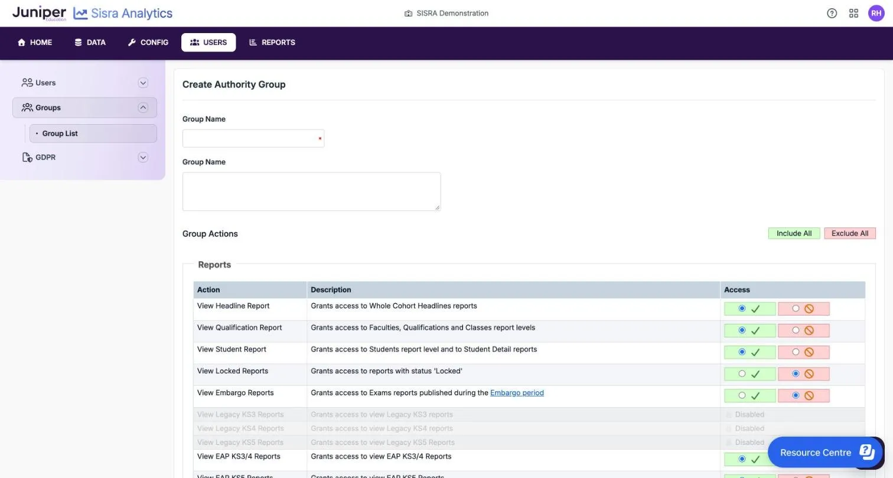Click Exclude All button
The width and height of the screenshot is (893, 478).
[850, 233]
